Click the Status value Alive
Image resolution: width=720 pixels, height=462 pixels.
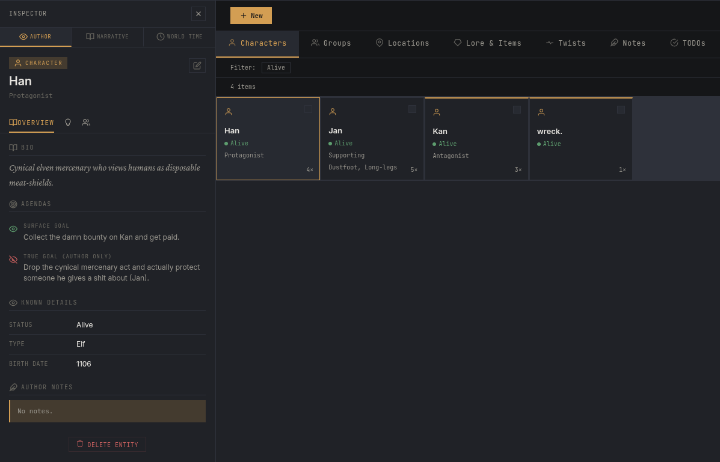click(x=84, y=325)
